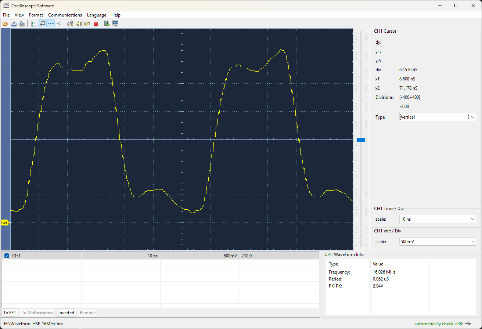Click the yellow refresh arrows icon
482x329 pixels.
tap(87, 24)
